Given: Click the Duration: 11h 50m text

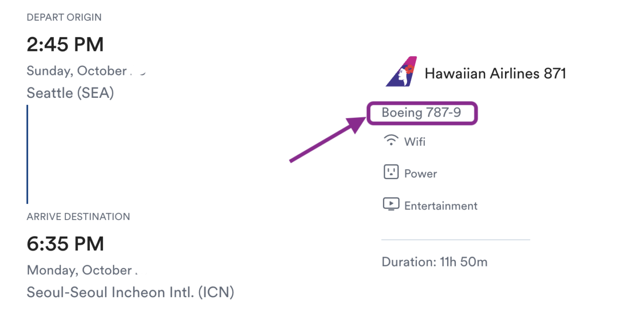Looking at the screenshot, I should (x=435, y=262).
